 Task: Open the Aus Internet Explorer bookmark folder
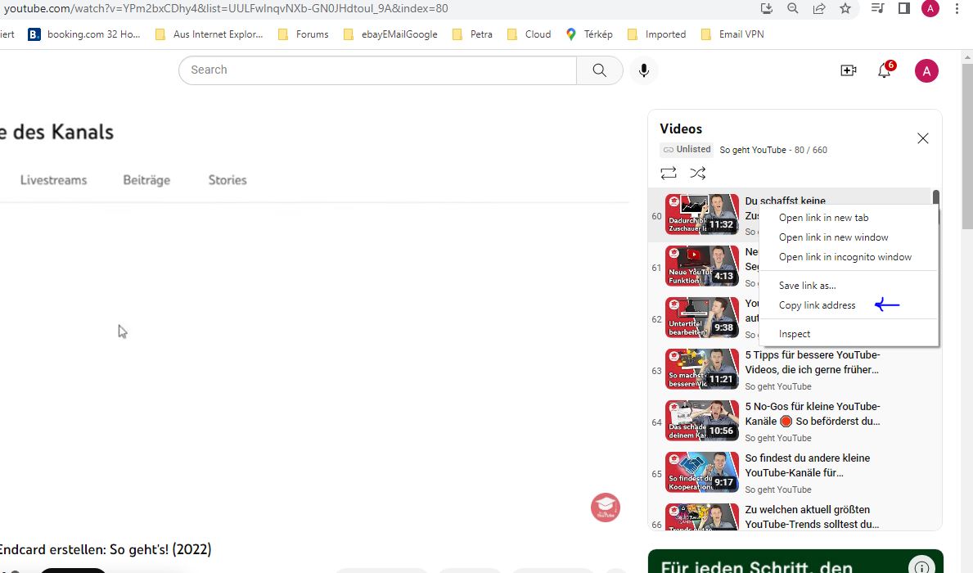point(209,34)
